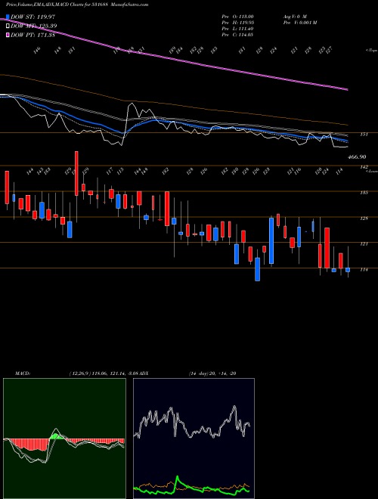Click the white DOW MT legend swatch
378x499 pixels.
pos(8,26)
